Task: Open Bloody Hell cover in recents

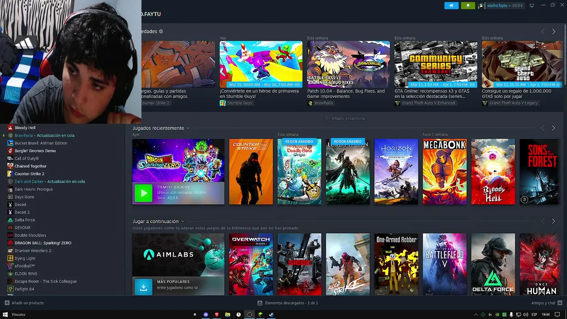Action: pos(493,172)
